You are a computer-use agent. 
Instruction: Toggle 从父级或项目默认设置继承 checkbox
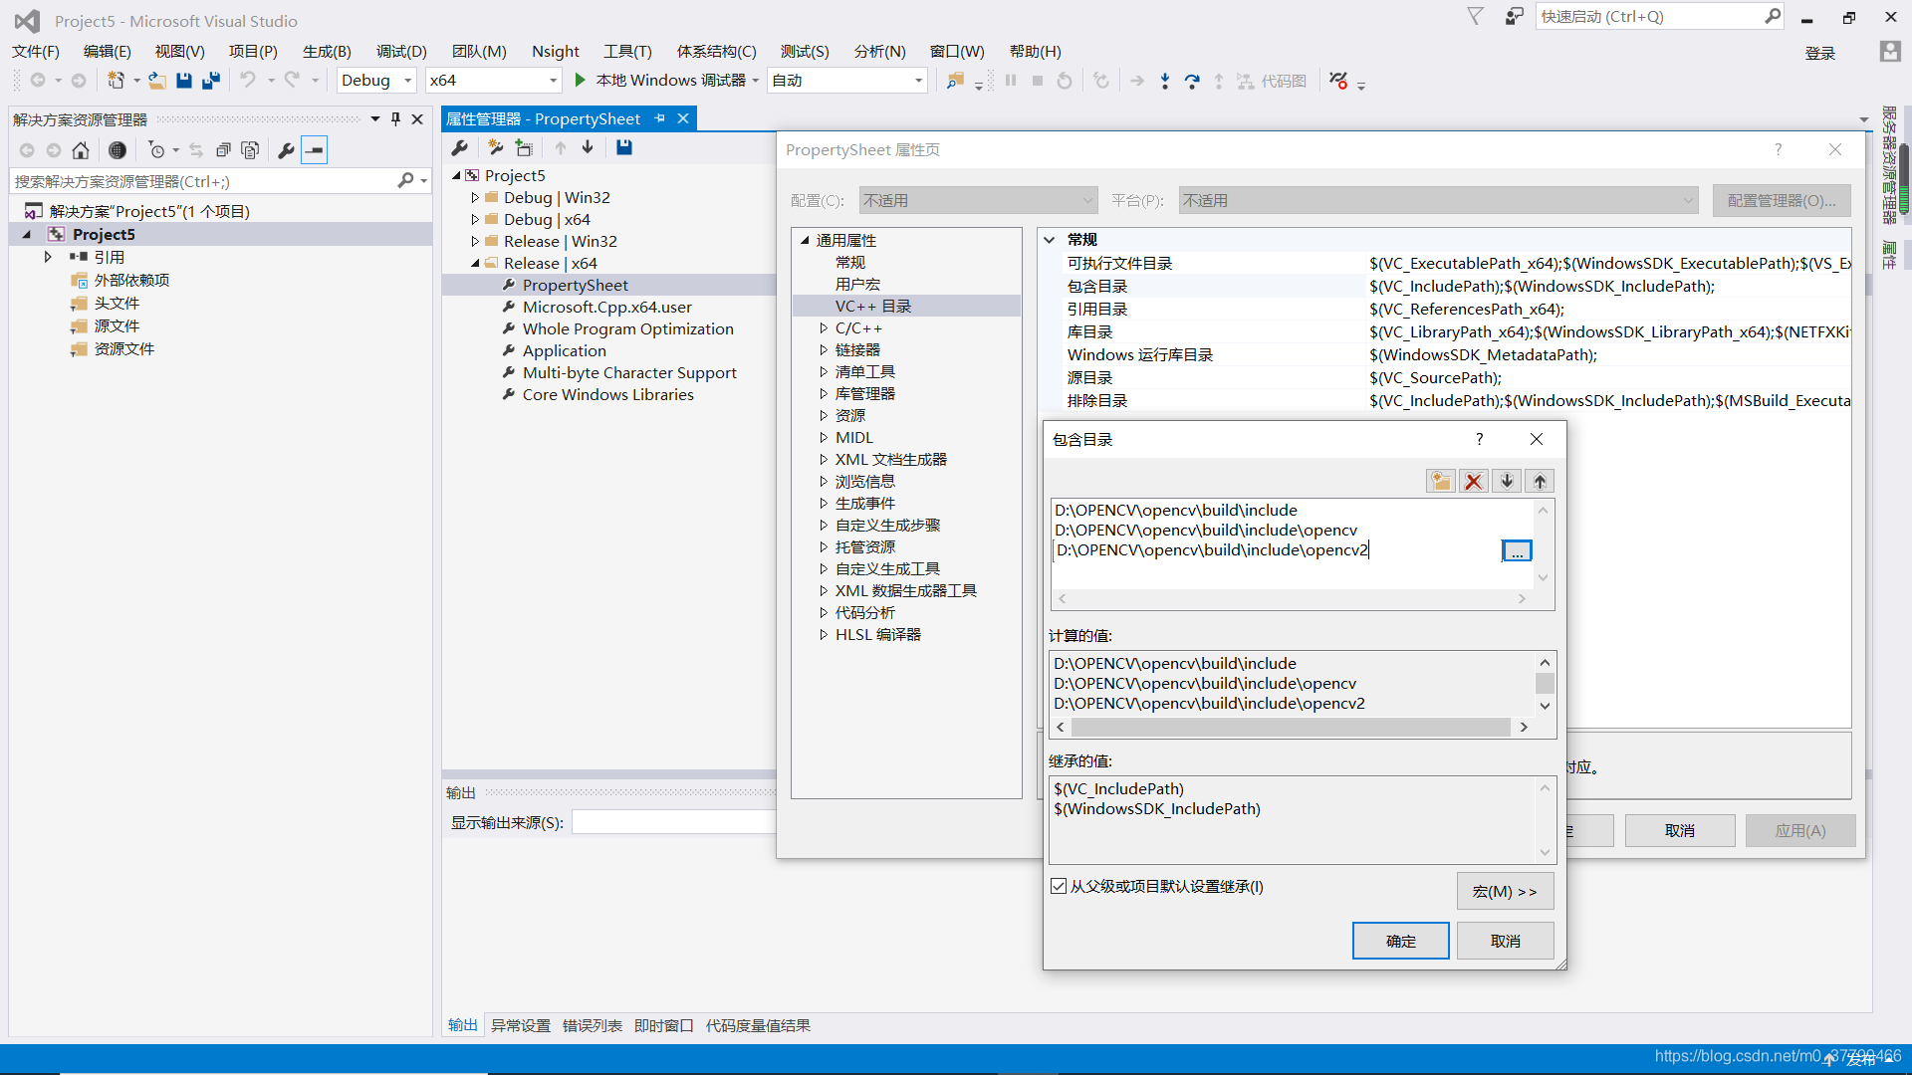tap(1059, 886)
